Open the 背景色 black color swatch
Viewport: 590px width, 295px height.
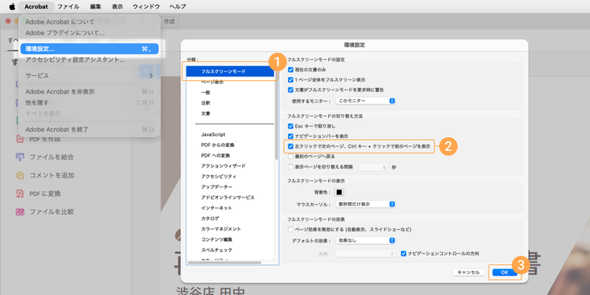(x=339, y=192)
